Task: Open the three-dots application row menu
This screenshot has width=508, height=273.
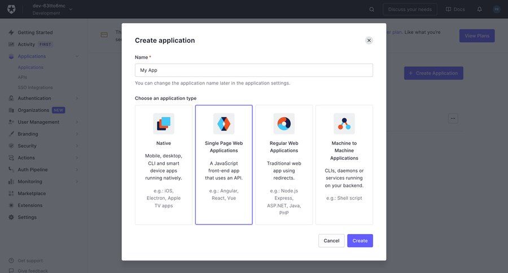Action: [x=453, y=118]
